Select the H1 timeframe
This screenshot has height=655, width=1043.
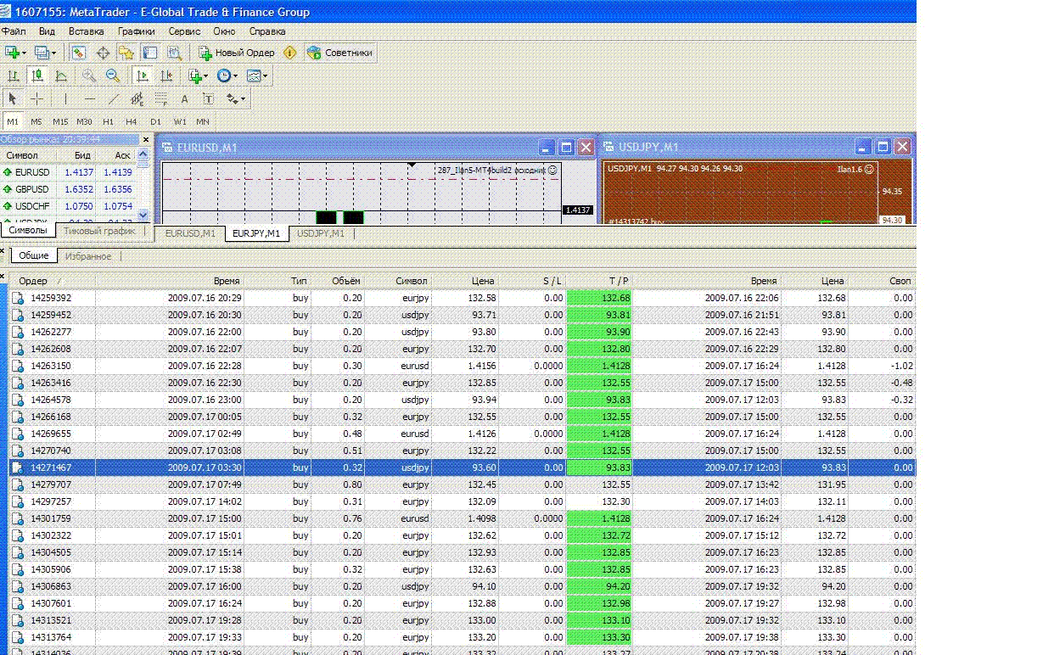(108, 121)
